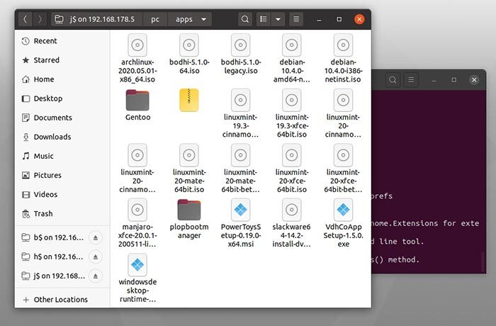Open Desktop in the sidebar
Image resolution: width=496 pixels, height=326 pixels.
tap(62, 99)
